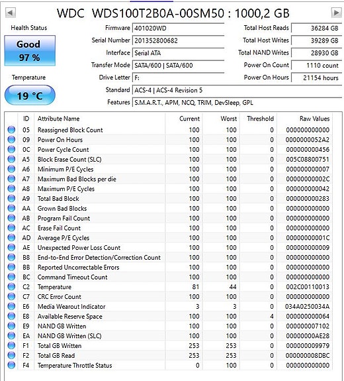Click status orb for Minimum P/E Cycles
The image size is (344, 381).
(x=11, y=169)
